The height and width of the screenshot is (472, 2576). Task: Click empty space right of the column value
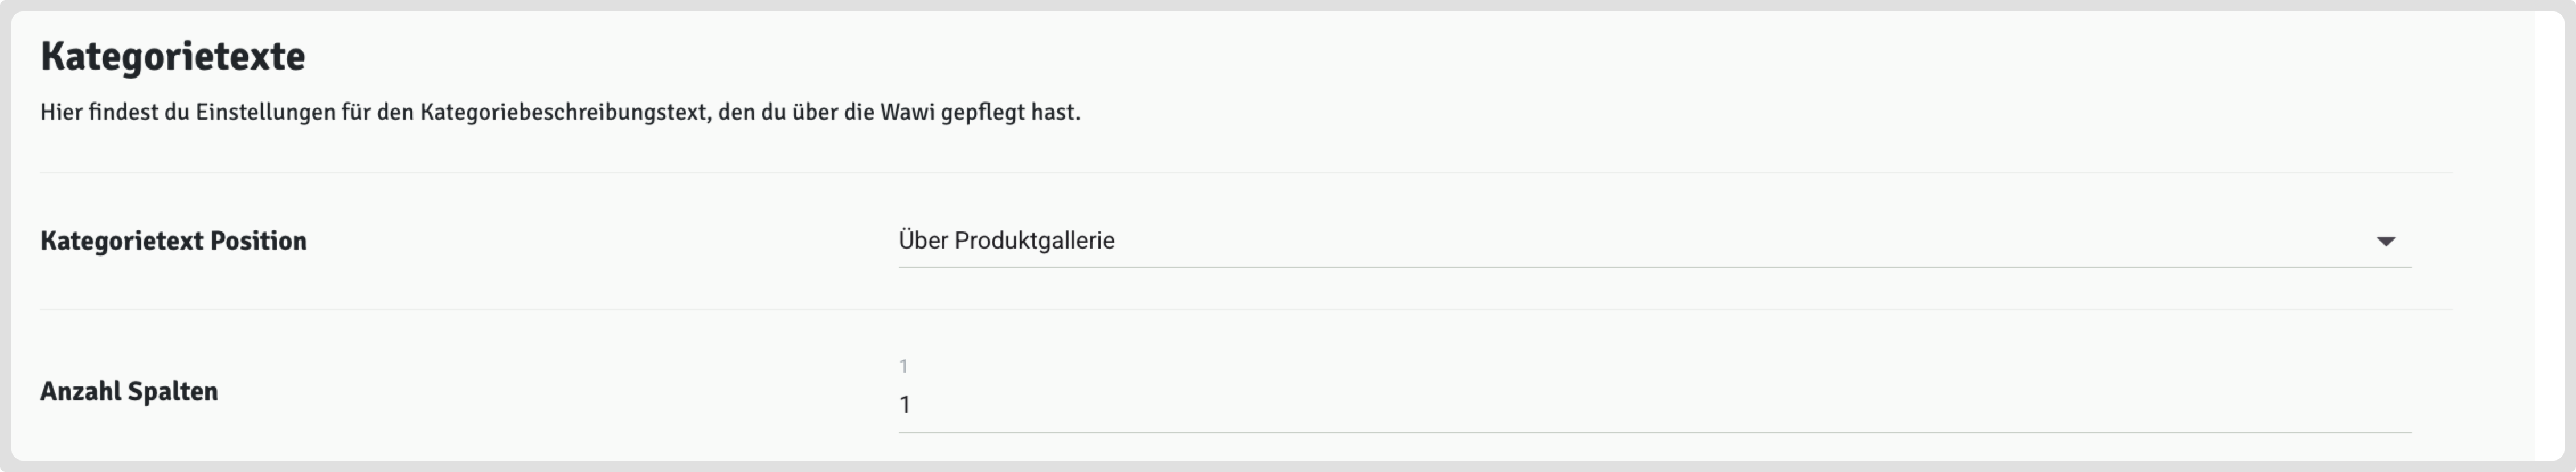click(x=1700, y=405)
